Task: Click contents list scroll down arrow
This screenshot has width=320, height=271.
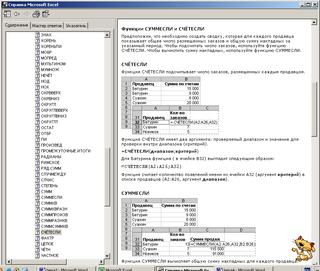Action: (x=107, y=256)
